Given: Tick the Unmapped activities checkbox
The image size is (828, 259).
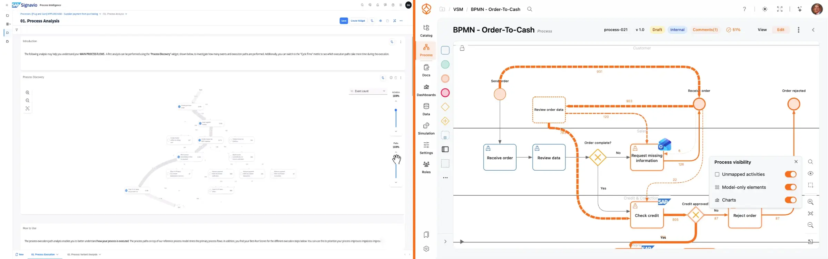Looking at the screenshot, I should (x=717, y=174).
